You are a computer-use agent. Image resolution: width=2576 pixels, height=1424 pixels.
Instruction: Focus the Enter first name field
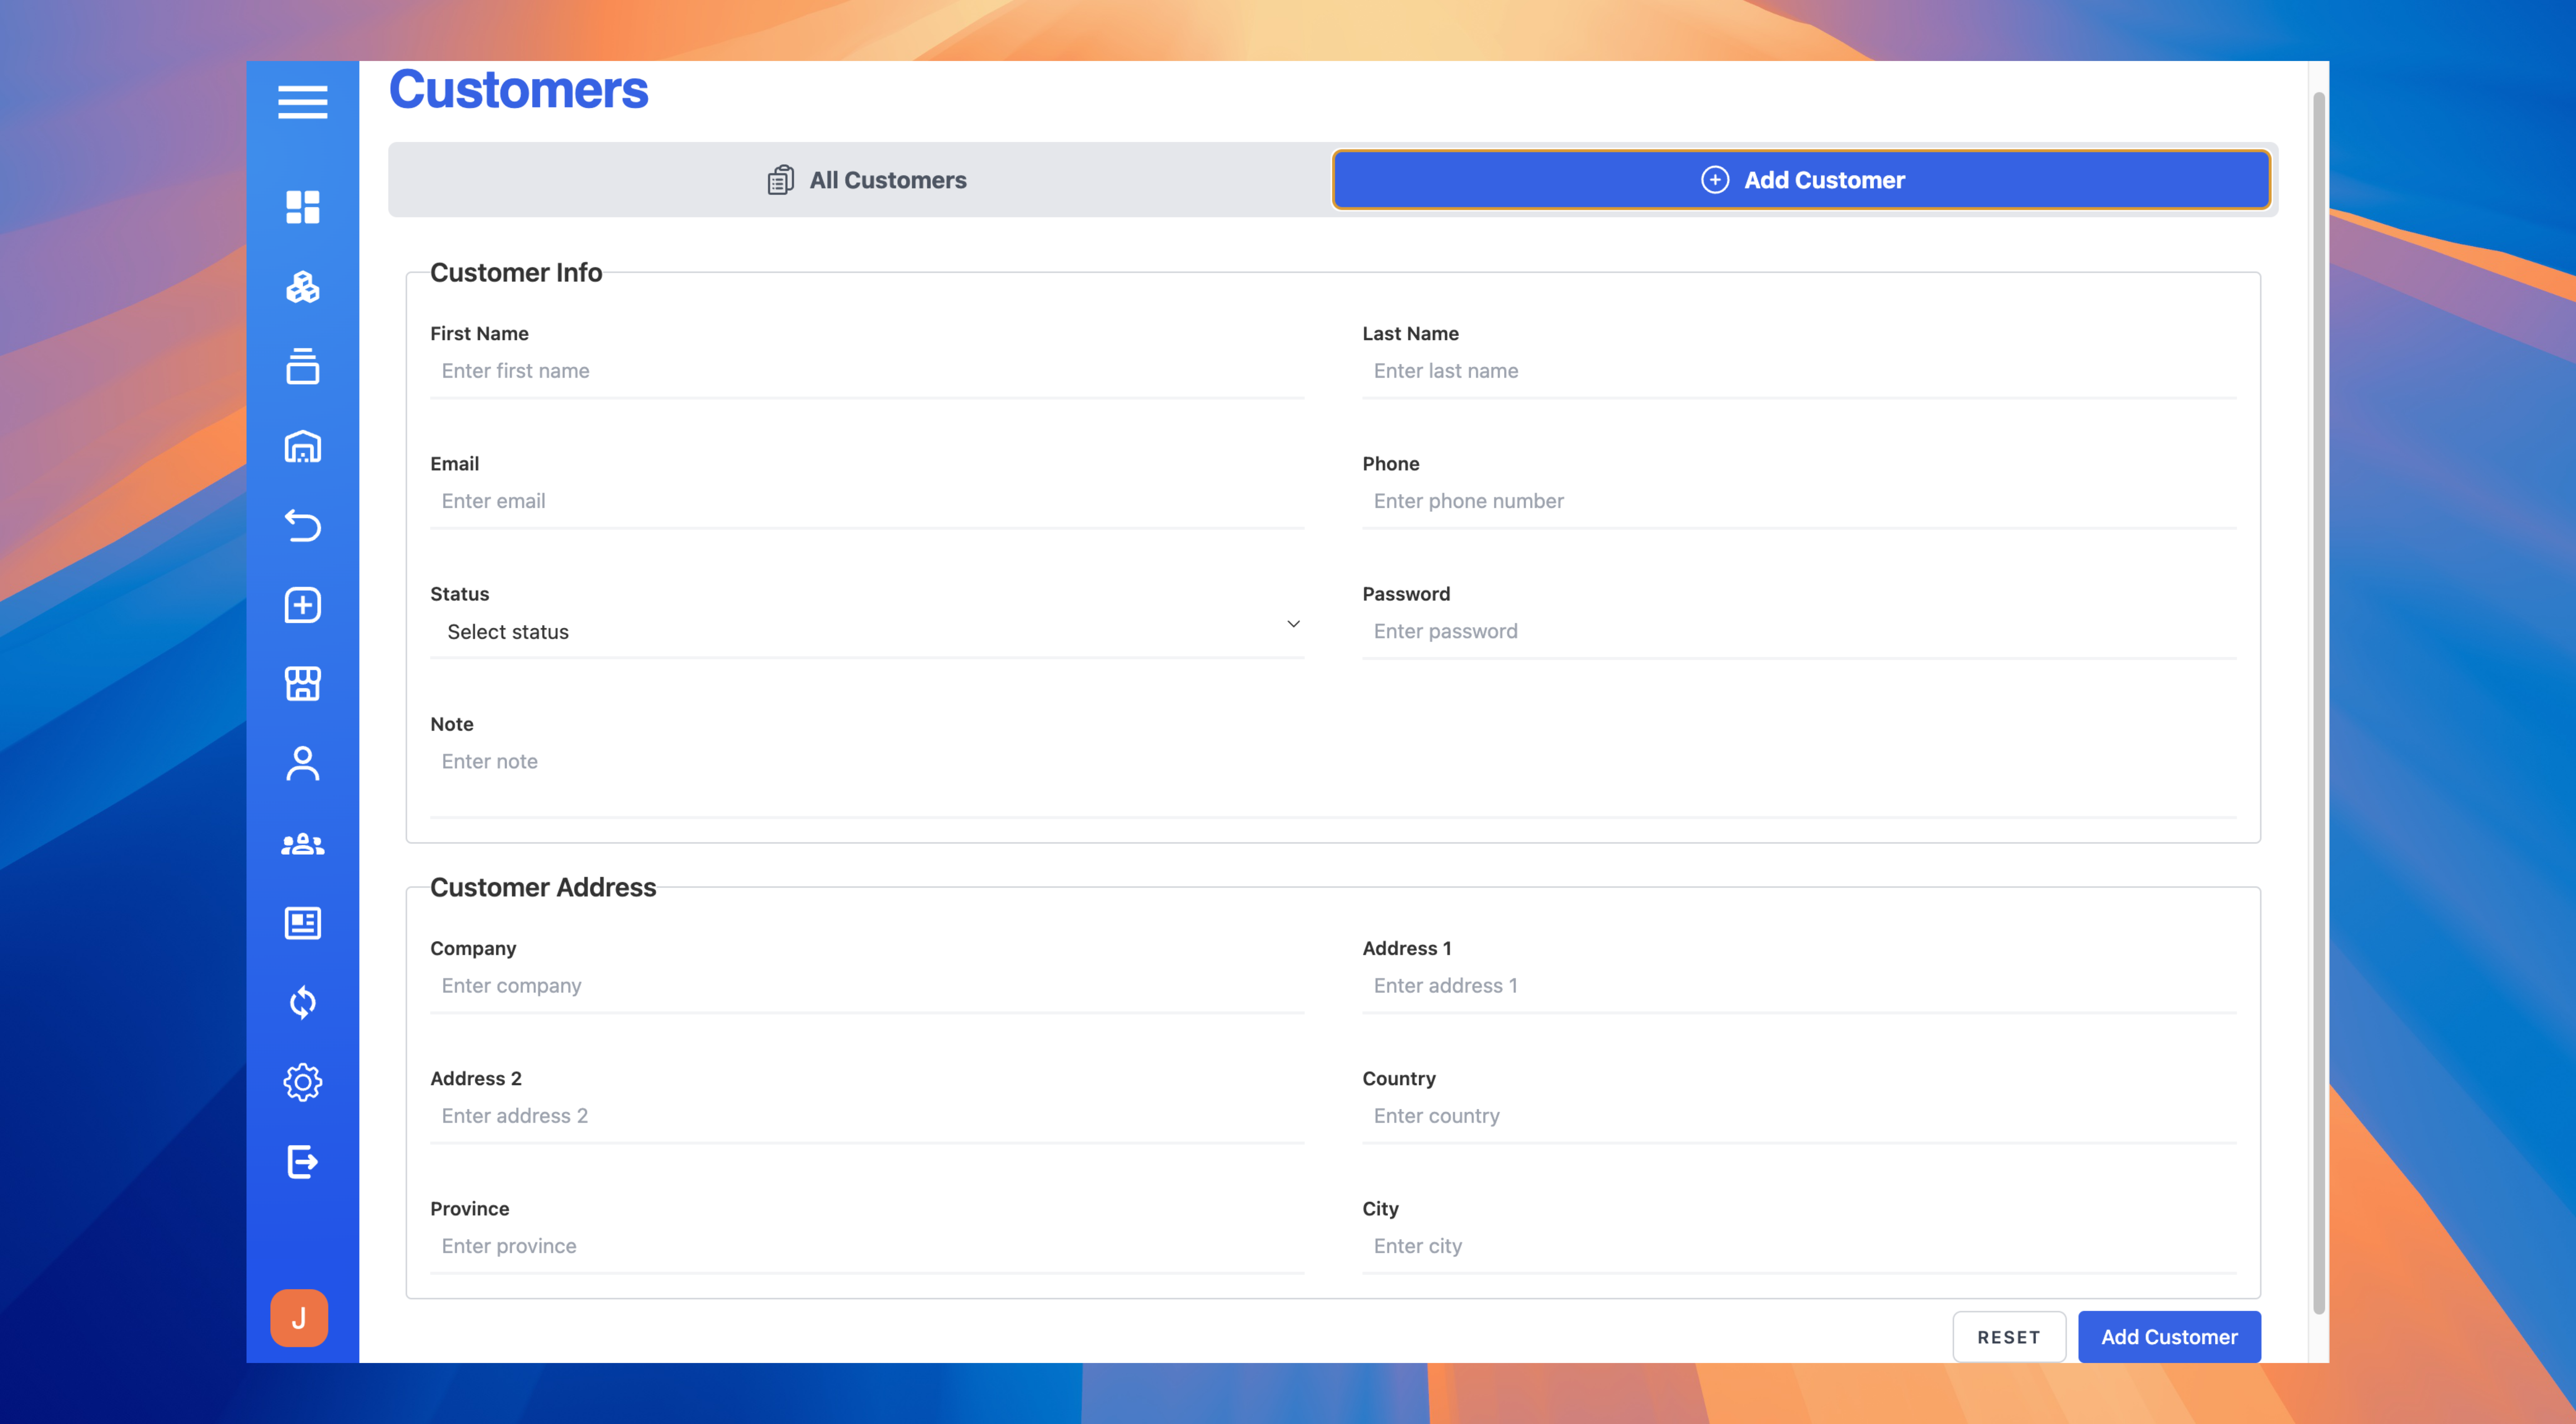coord(866,371)
